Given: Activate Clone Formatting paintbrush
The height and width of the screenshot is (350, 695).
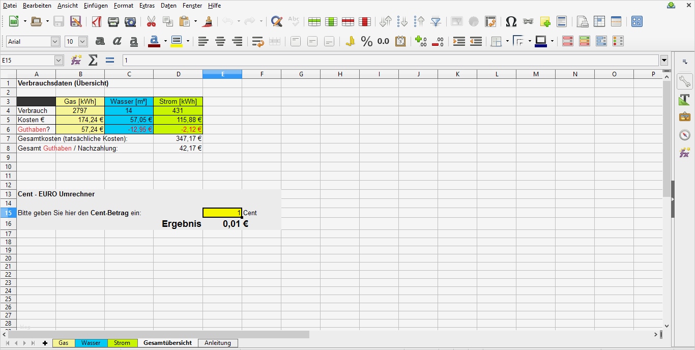Looking at the screenshot, I should point(208,21).
